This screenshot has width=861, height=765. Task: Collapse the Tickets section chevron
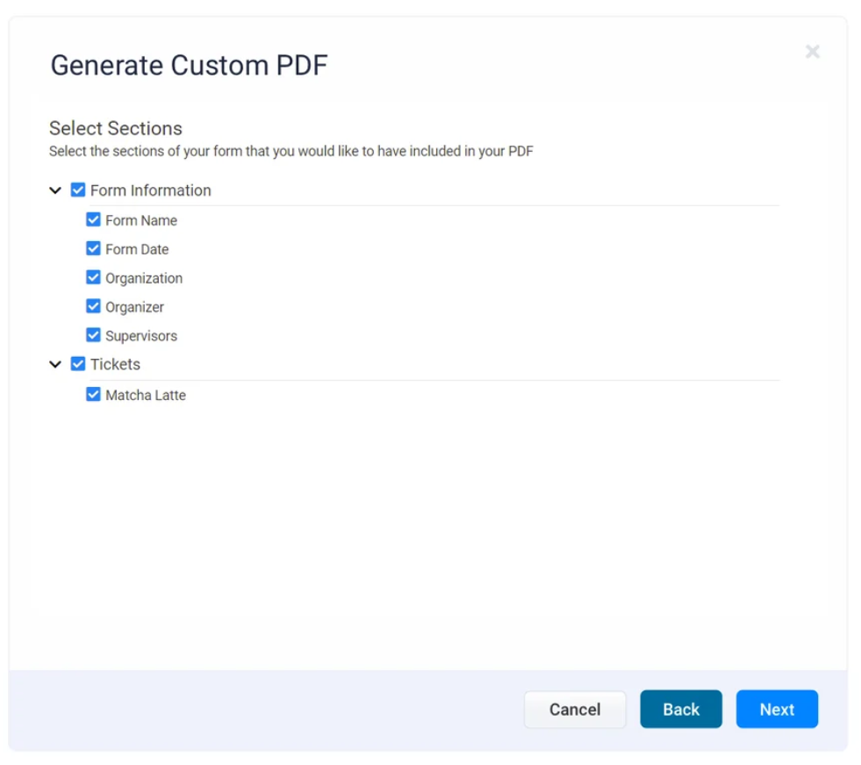coord(55,364)
